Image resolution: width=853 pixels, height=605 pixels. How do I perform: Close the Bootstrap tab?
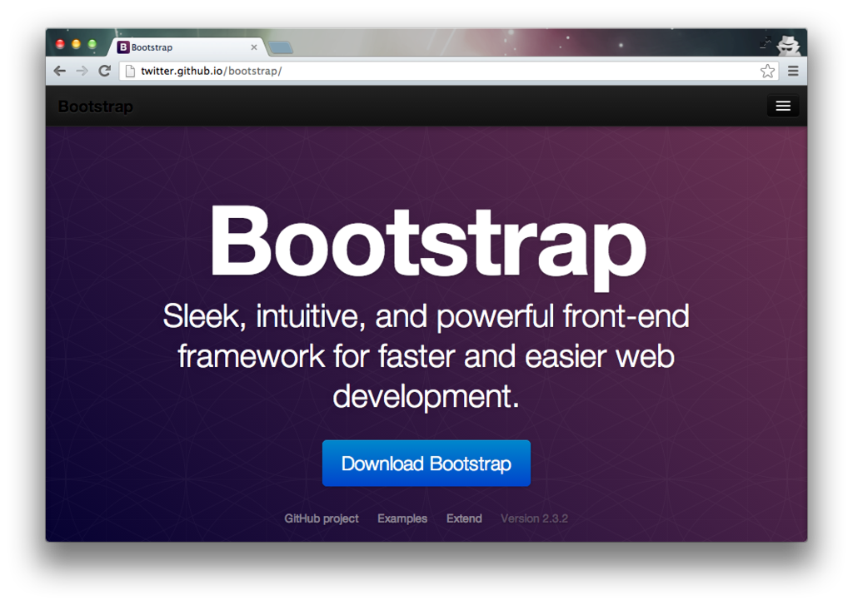(253, 47)
